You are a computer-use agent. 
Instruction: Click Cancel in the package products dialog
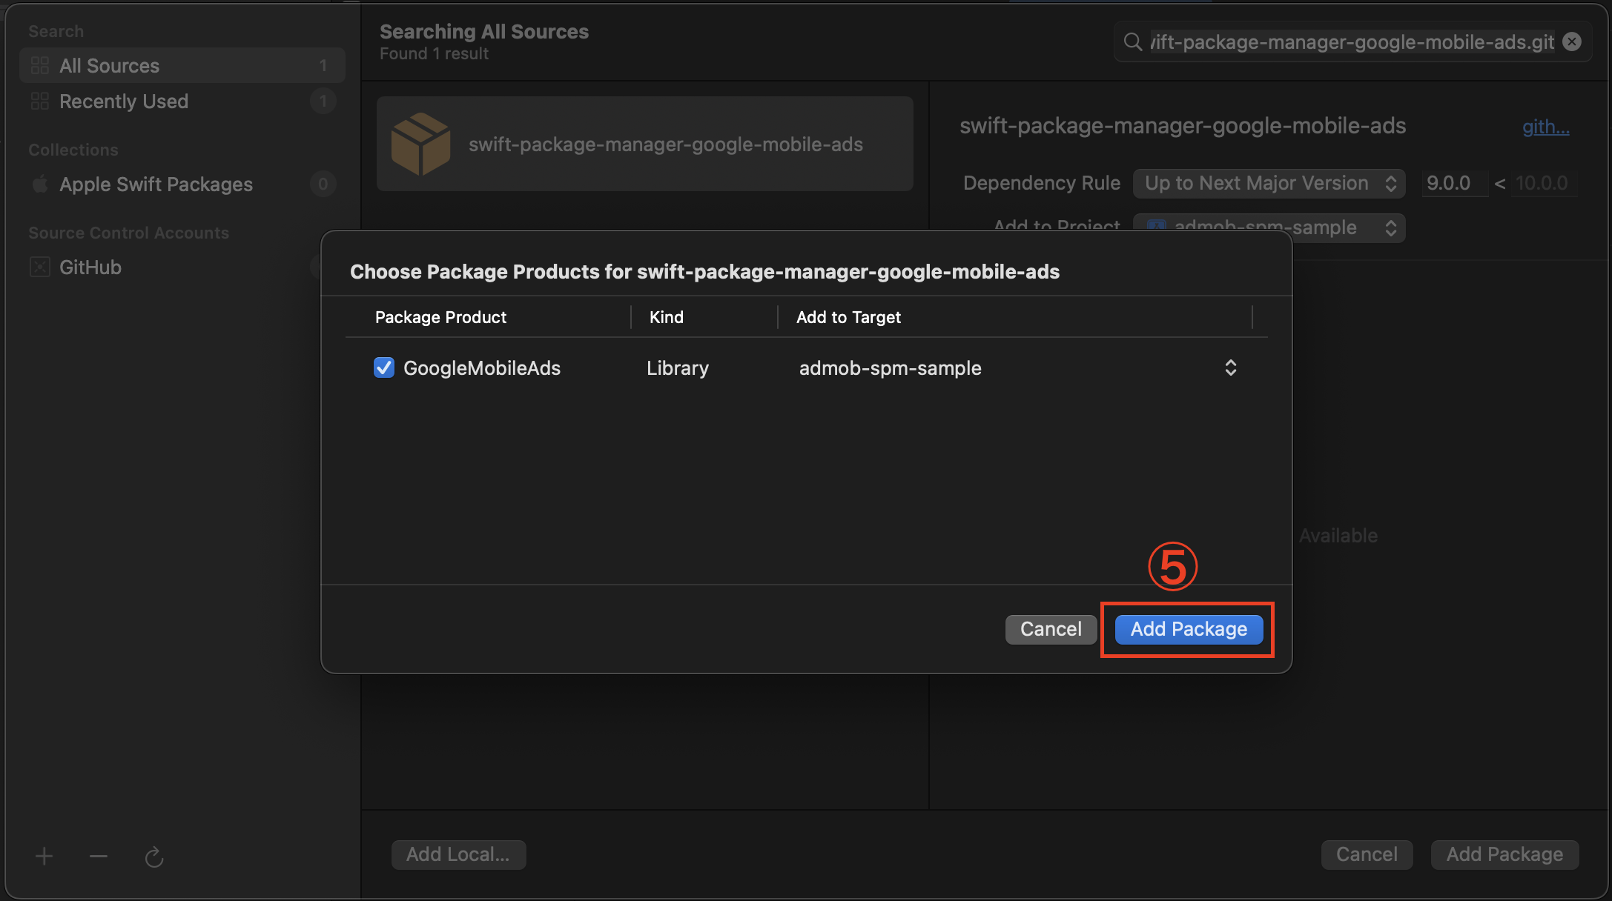click(1051, 629)
